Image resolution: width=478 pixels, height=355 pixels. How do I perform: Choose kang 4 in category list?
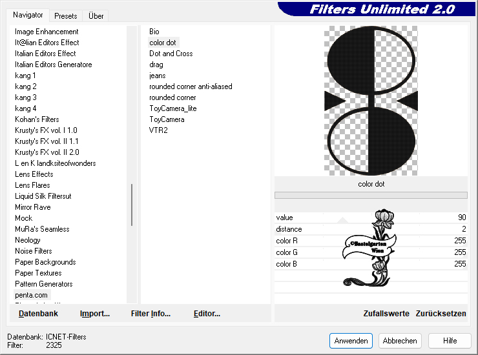click(x=25, y=108)
